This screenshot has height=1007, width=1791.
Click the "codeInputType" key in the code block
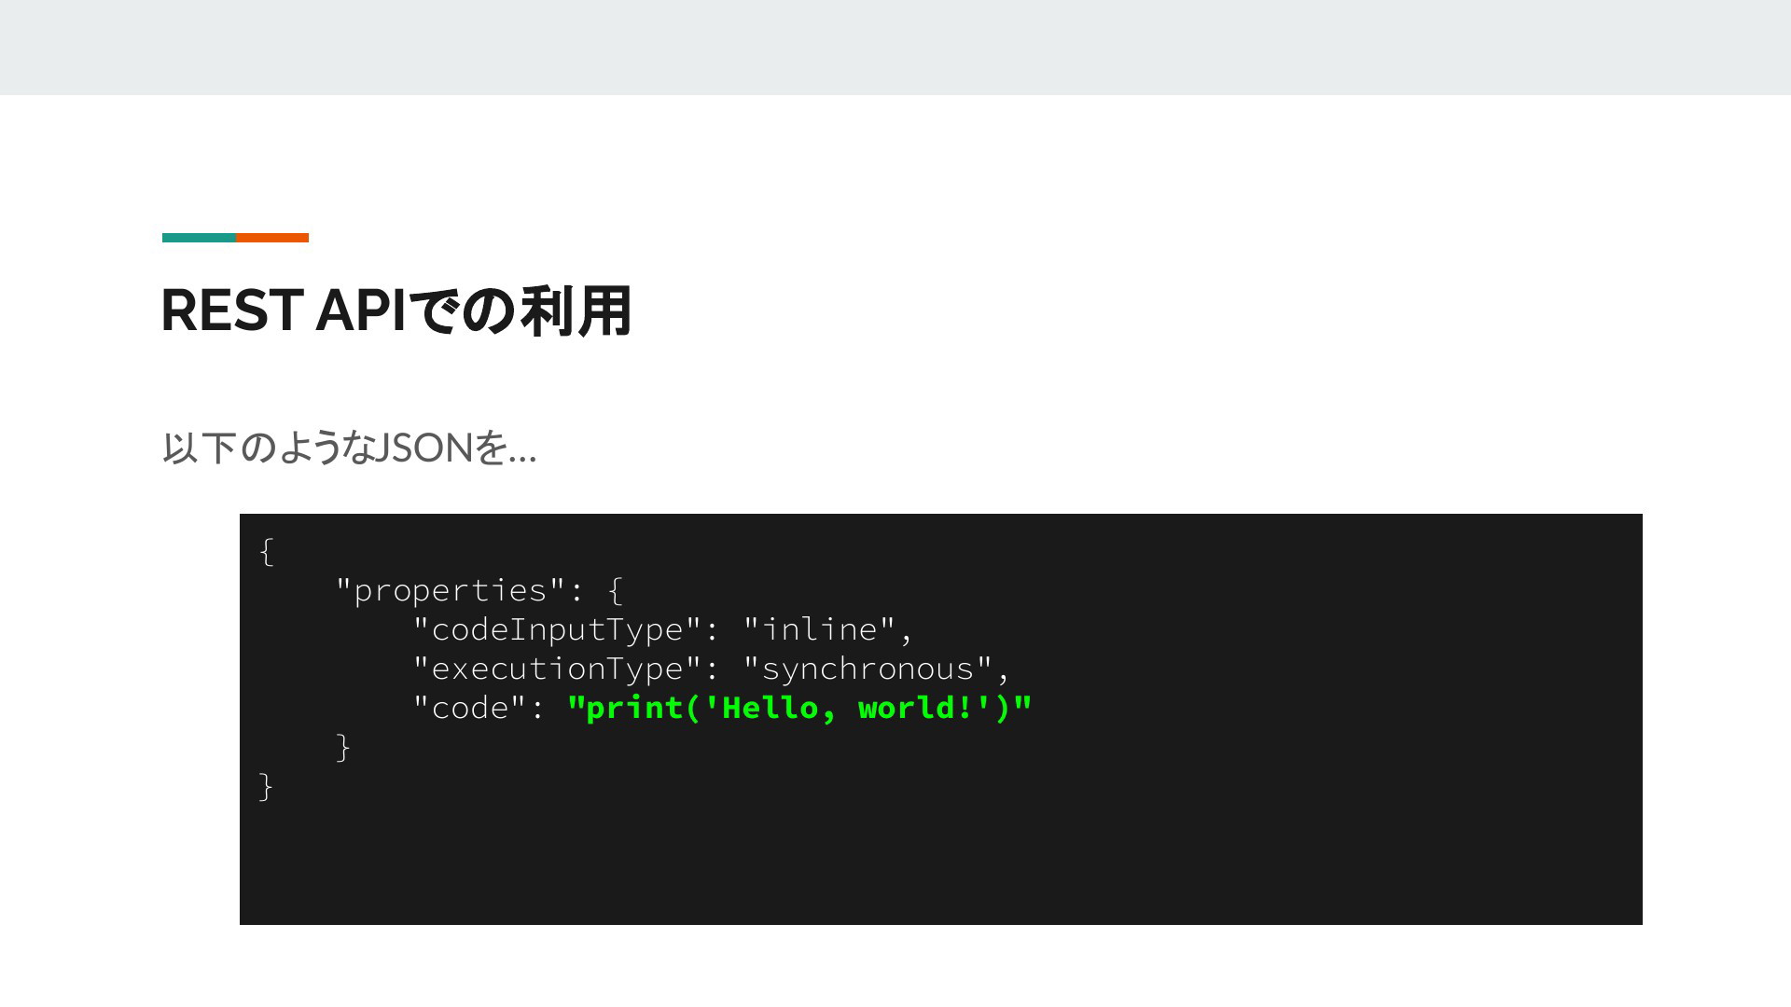point(557,629)
